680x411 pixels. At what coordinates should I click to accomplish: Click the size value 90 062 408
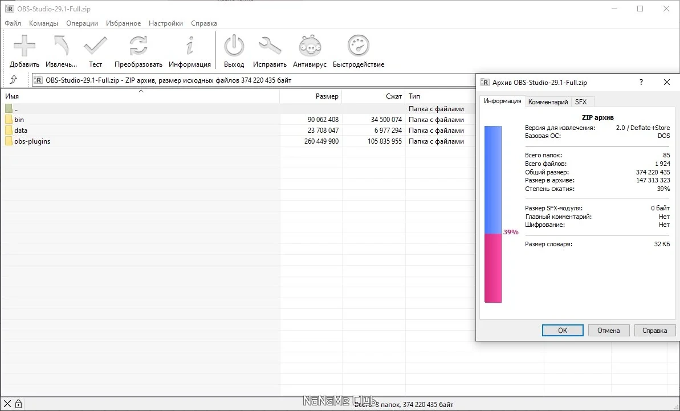point(323,120)
